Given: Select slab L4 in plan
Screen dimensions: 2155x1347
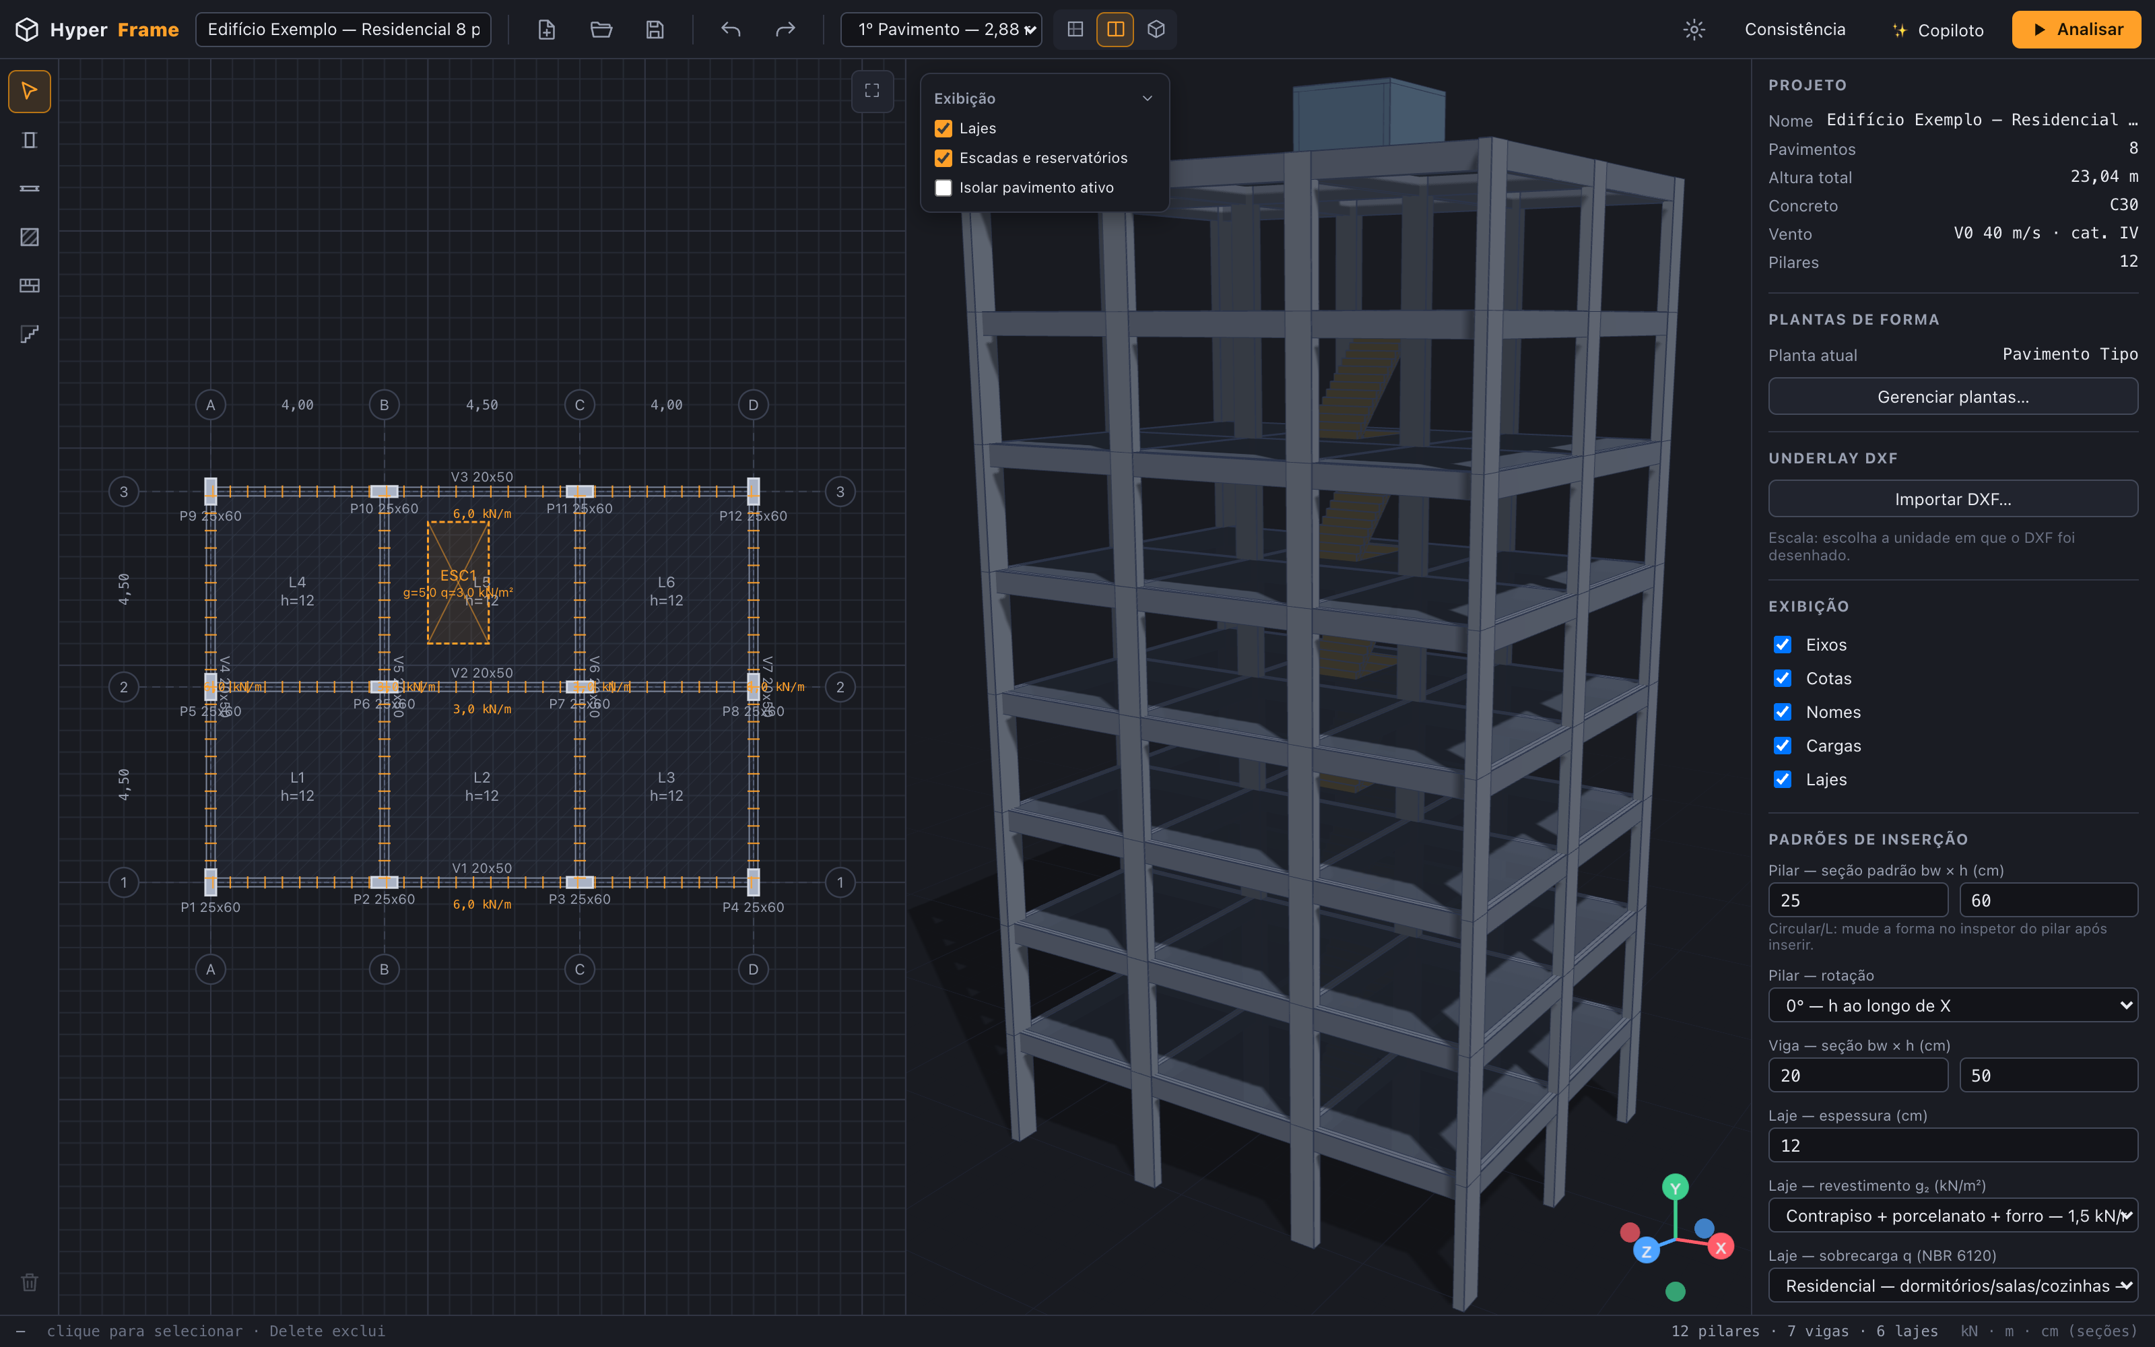Looking at the screenshot, I should click(x=296, y=591).
